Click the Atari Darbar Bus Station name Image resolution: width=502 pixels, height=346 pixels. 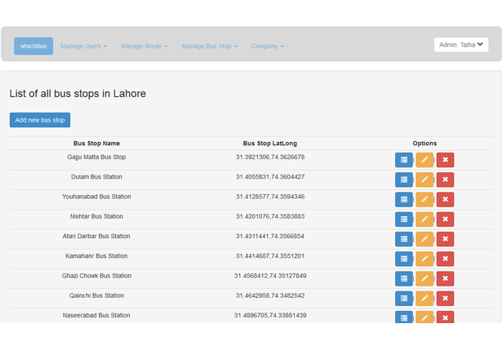coord(96,236)
